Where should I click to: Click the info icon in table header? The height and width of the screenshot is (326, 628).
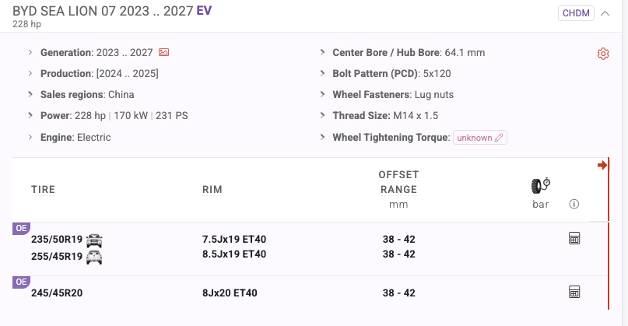pyautogui.click(x=574, y=205)
